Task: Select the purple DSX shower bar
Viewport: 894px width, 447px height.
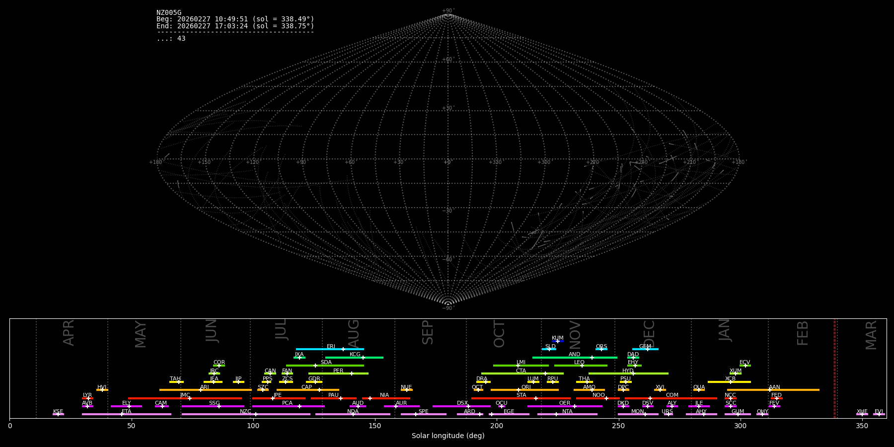Action: click(x=461, y=406)
